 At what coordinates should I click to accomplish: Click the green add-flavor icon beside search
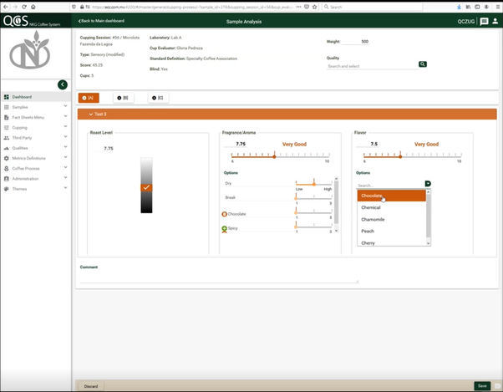coord(428,184)
